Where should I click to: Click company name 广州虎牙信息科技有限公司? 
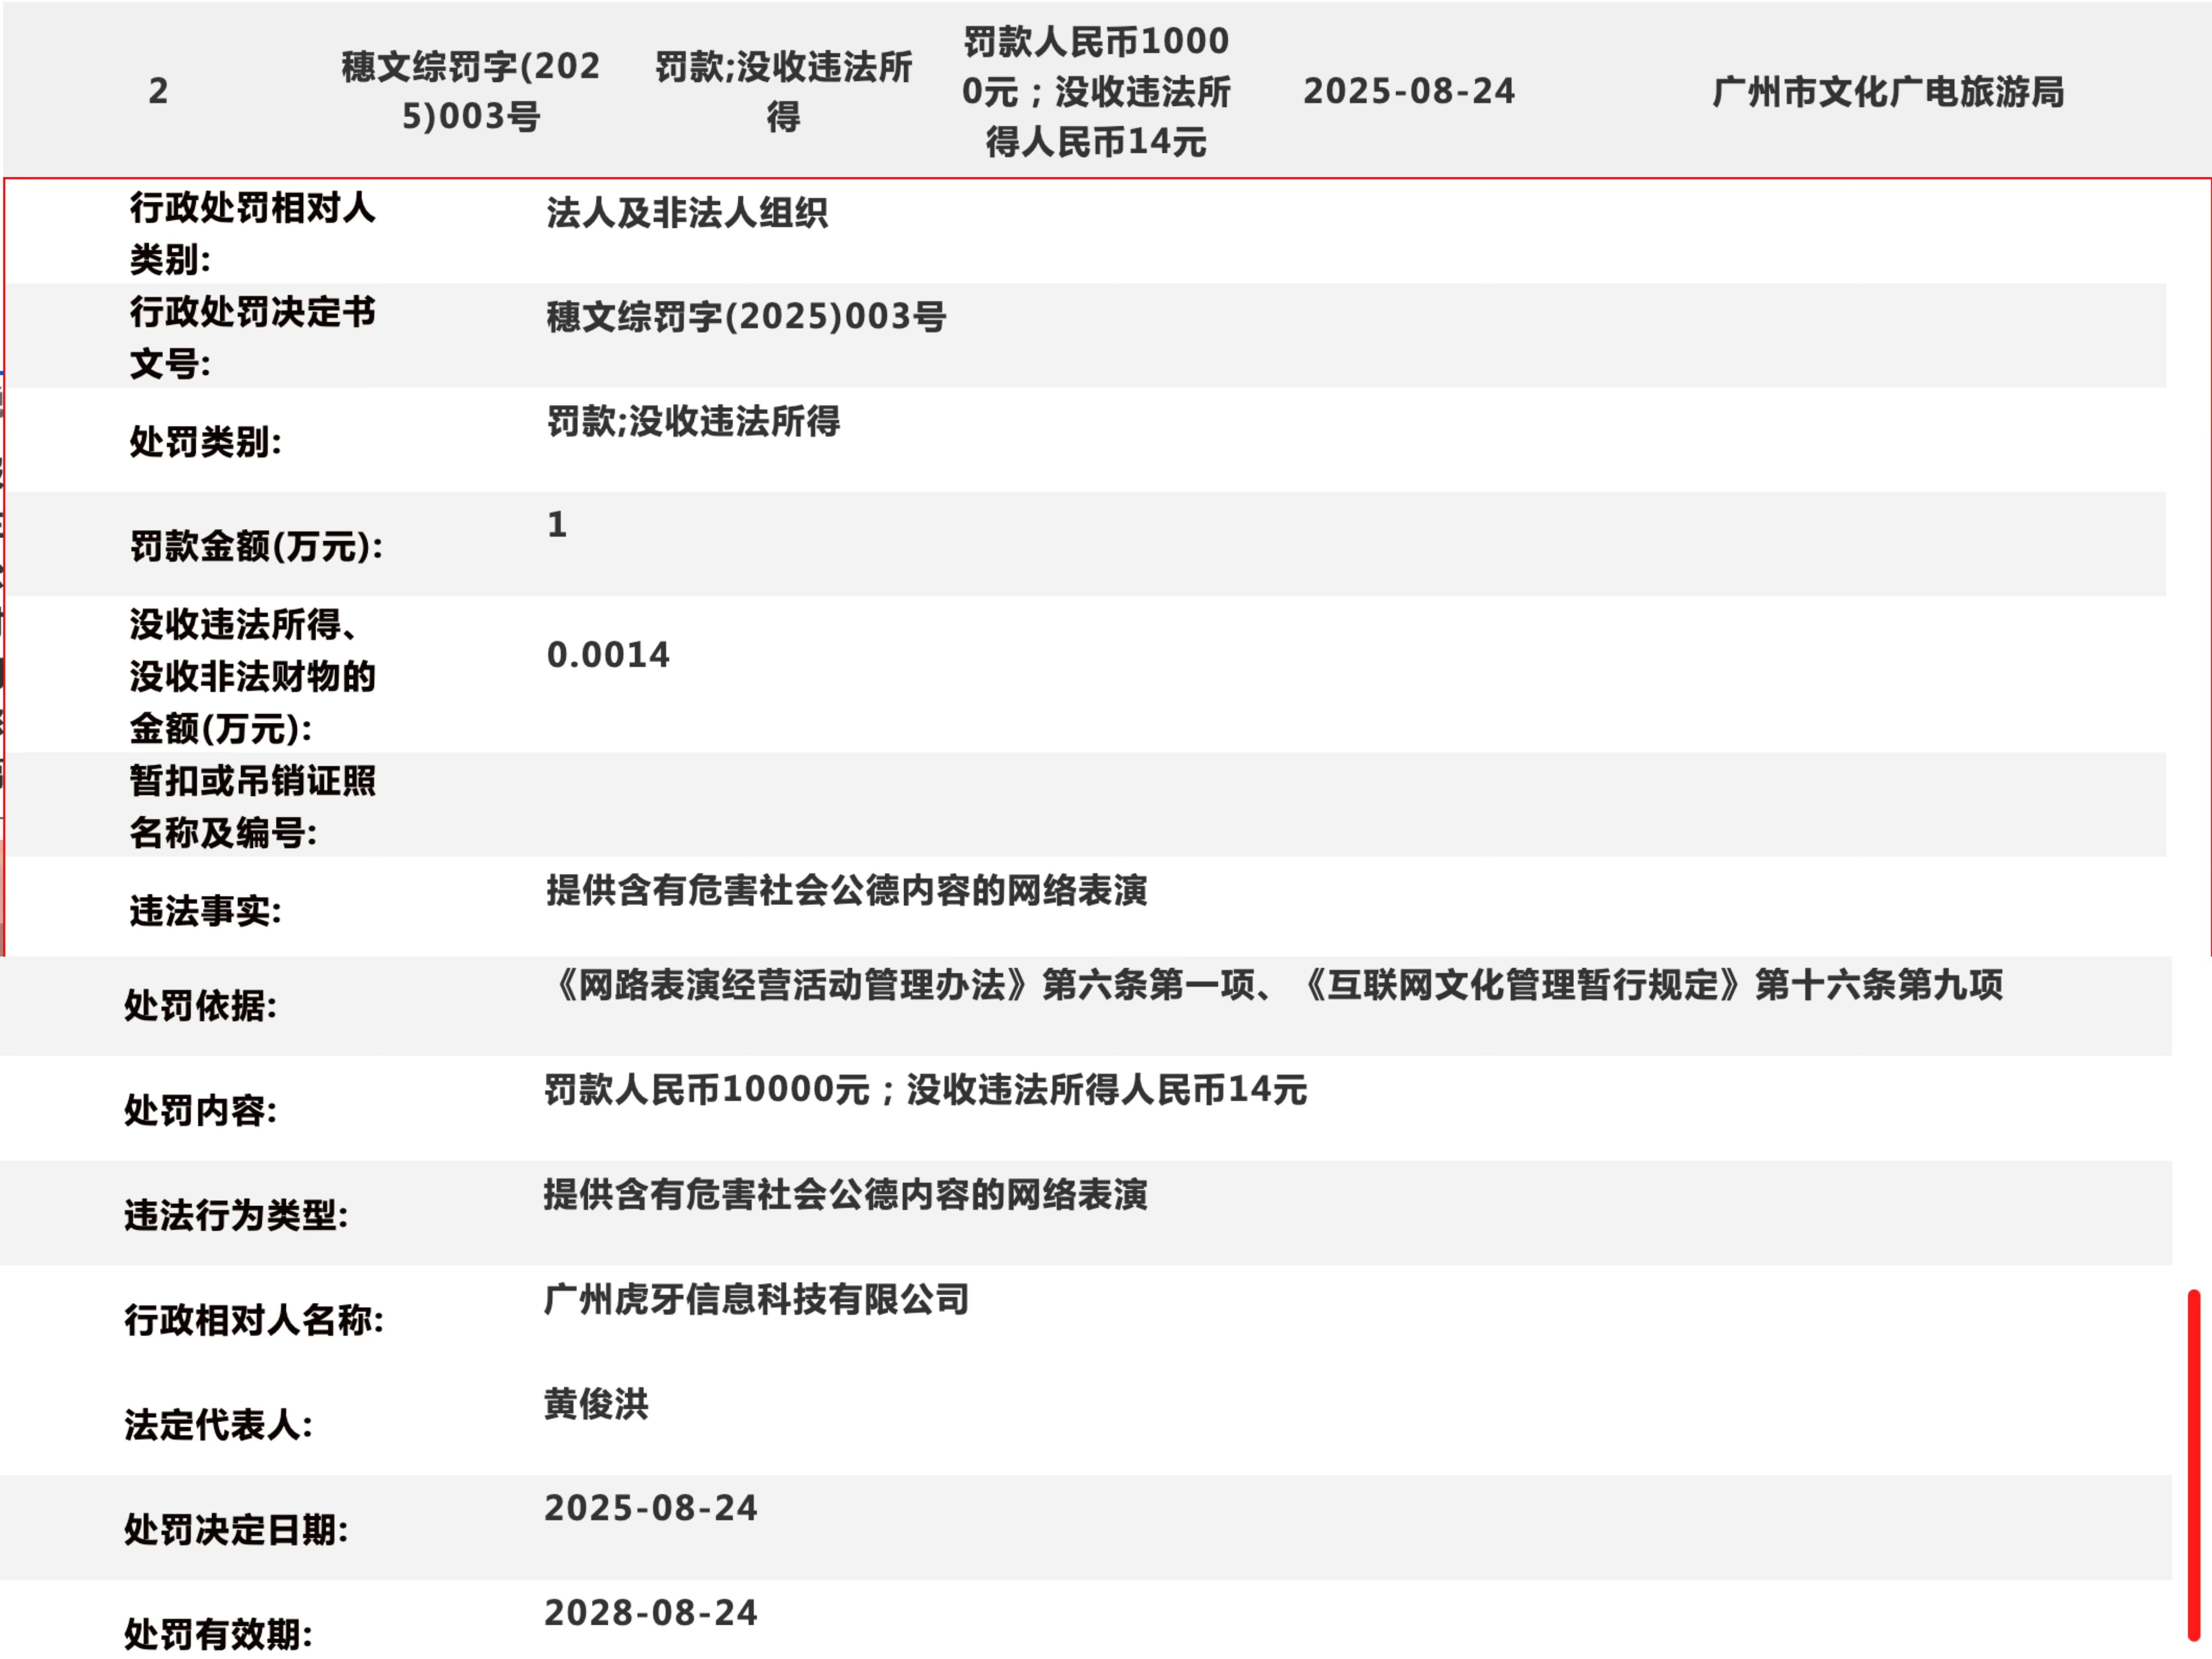[x=757, y=1299]
